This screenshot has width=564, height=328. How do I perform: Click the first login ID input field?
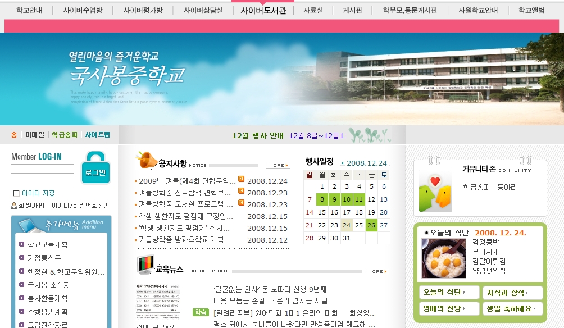pyautogui.click(x=42, y=168)
